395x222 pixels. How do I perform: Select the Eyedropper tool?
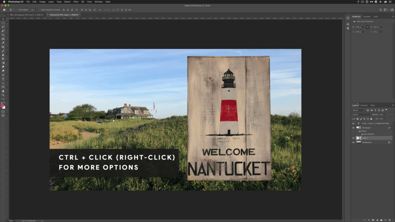[x=3, y=43]
